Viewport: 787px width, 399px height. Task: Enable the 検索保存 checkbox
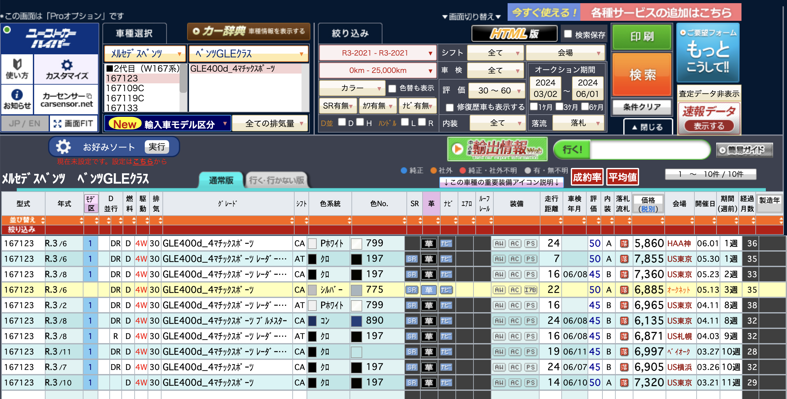point(568,34)
